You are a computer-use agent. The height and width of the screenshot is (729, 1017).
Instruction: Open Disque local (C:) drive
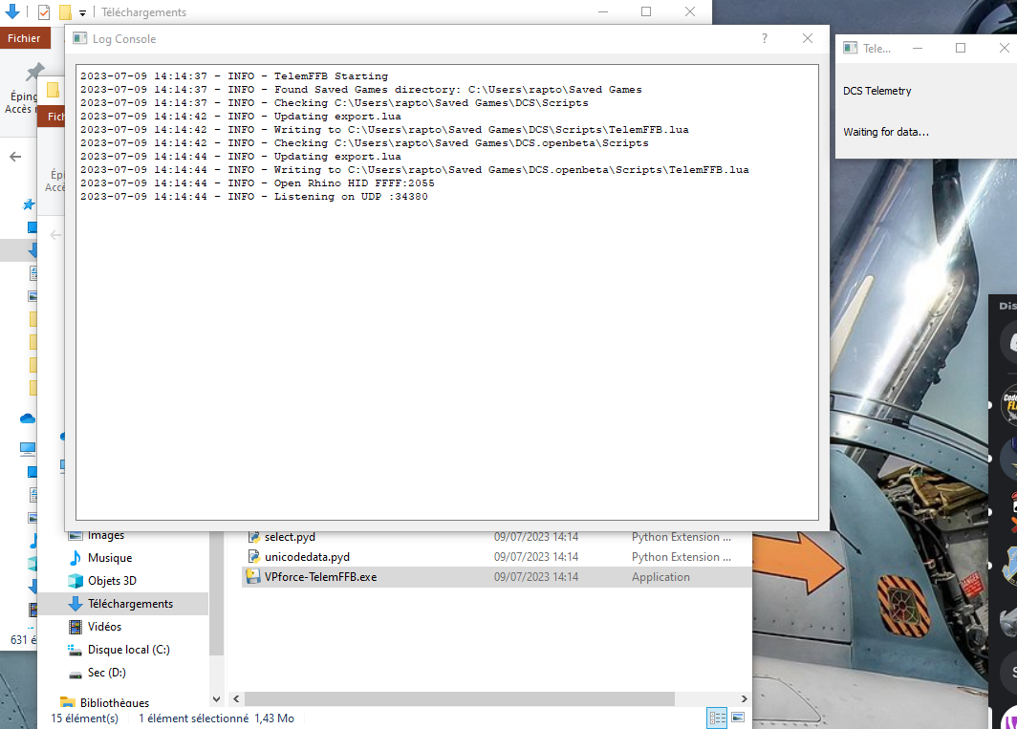click(128, 650)
